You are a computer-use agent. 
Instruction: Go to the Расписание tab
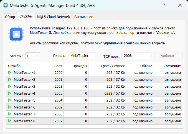[x=84, y=17]
